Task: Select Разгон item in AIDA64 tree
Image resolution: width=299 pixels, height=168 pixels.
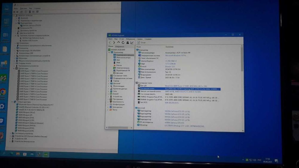Action: click(118, 65)
